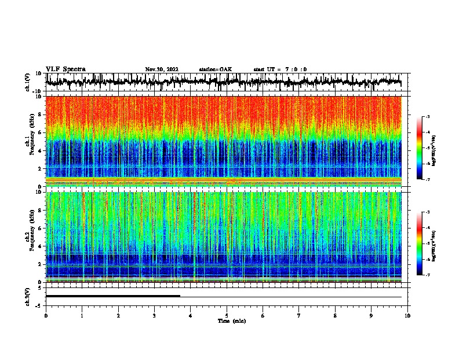459x354 pixels.
Task: Click the ch.2 spectrogram color bar
Action: pos(420,244)
